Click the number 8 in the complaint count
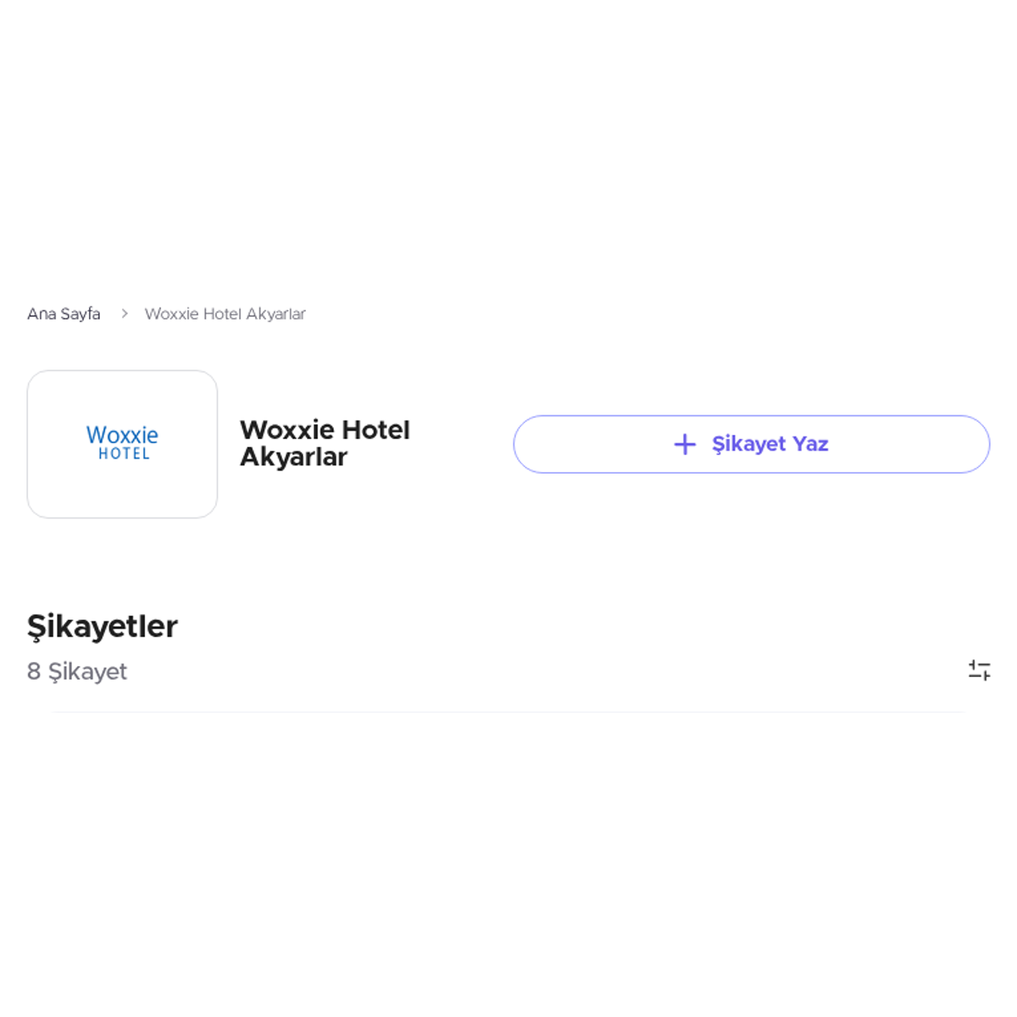The height and width of the screenshot is (1017, 1017). 34,671
